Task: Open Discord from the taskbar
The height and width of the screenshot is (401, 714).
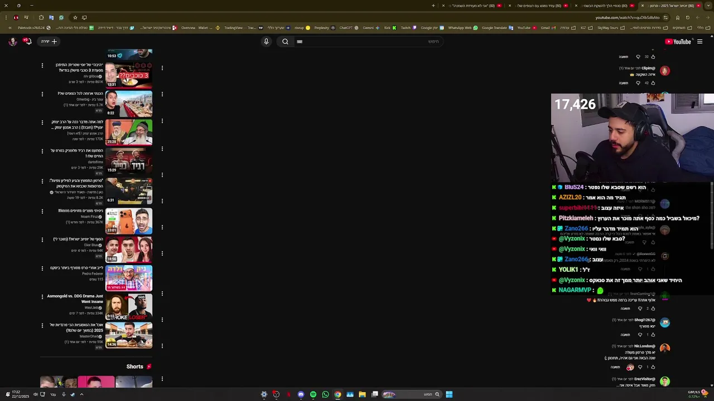Action: pyautogui.click(x=301, y=394)
